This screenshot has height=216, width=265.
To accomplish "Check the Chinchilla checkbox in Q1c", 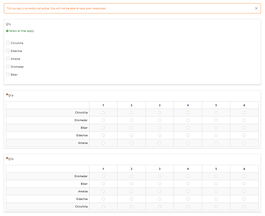I will click(8, 43).
